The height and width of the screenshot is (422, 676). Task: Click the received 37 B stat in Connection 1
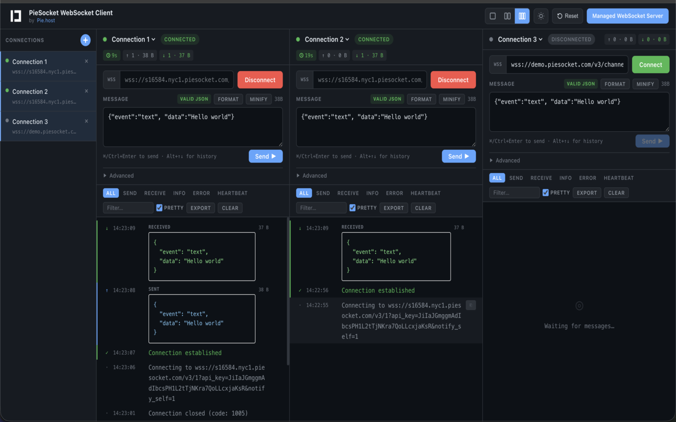coord(176,55)
